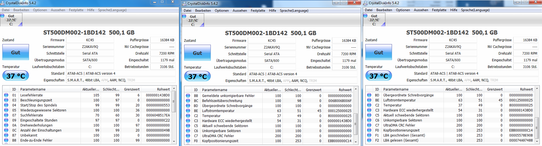Screen dimensions: 542x146
Task: Click the Betriebsstunden value 3106 Std. in left window
Action: coord(163,67)
